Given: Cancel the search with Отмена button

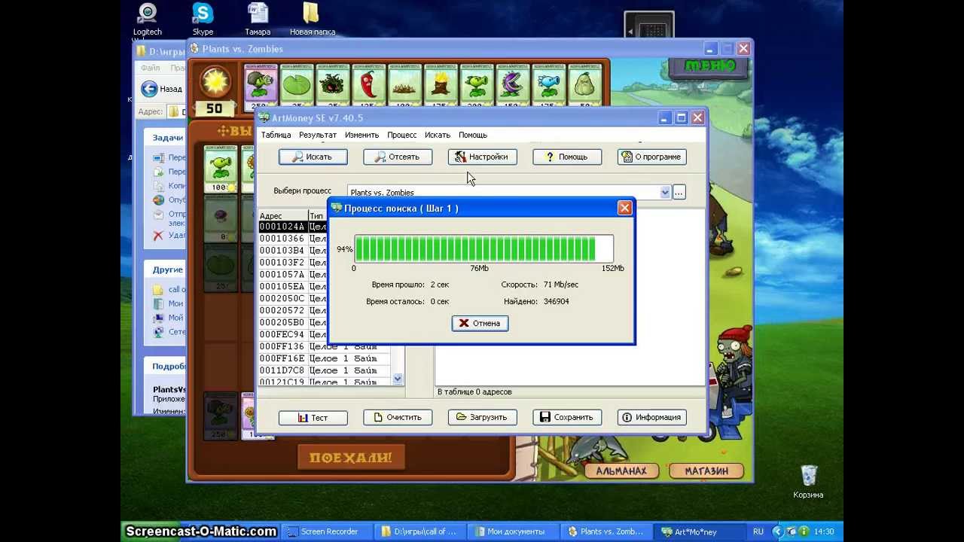Looking at the screenshot, I should pos(480,323).
